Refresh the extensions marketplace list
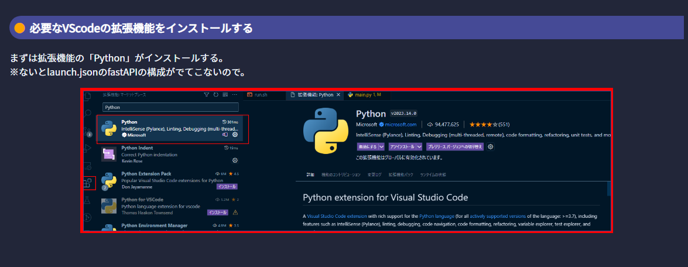 [x=216, y=95]
